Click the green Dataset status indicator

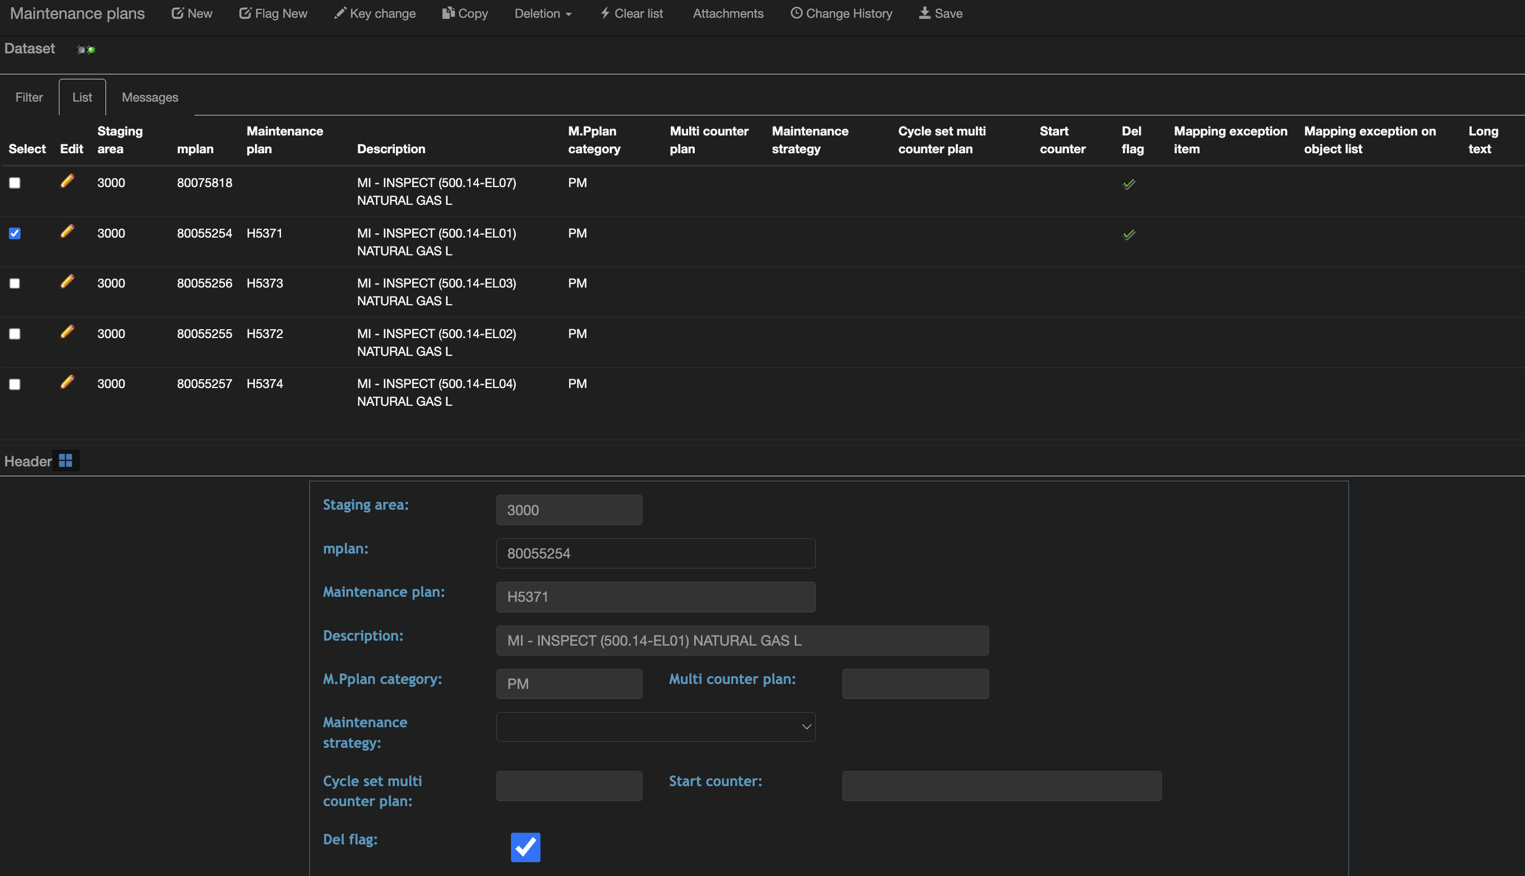click(x=91, y=49)
